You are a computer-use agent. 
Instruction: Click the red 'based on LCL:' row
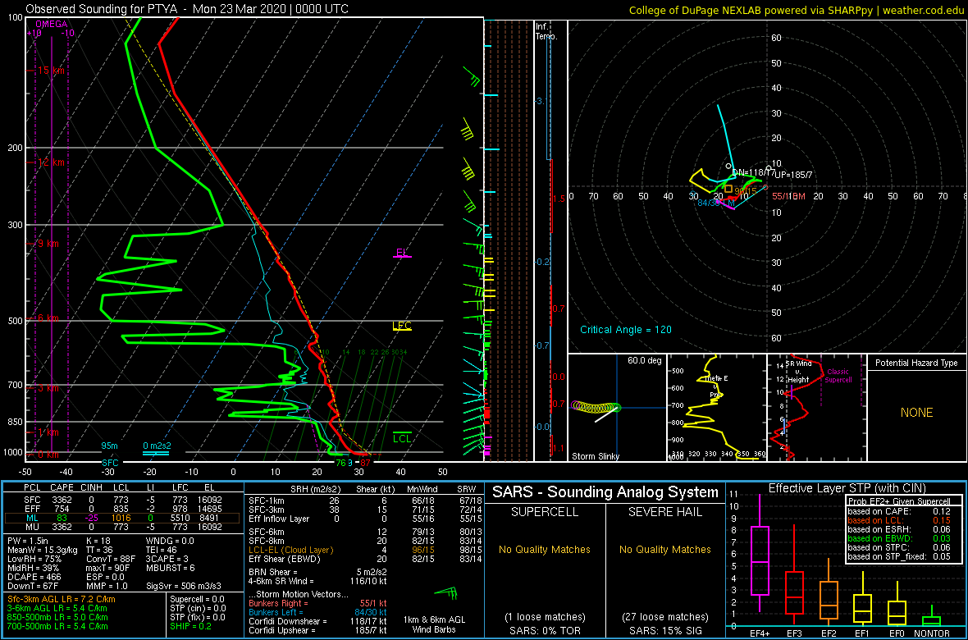point(899,520)
